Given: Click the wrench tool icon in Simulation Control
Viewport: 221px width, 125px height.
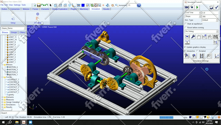Looking at the screenshot, I should (193, 37).
